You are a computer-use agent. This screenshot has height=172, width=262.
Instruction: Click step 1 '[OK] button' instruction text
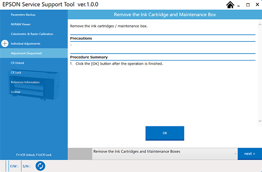(119, 64)
